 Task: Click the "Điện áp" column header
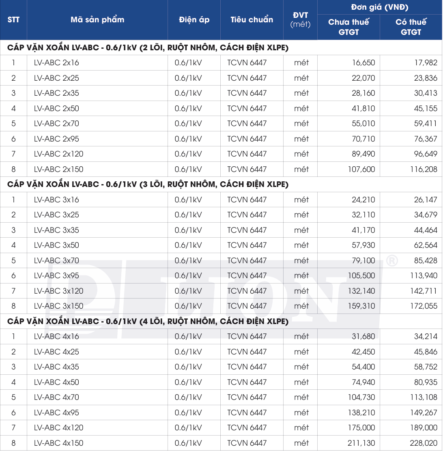pos(194,20)
